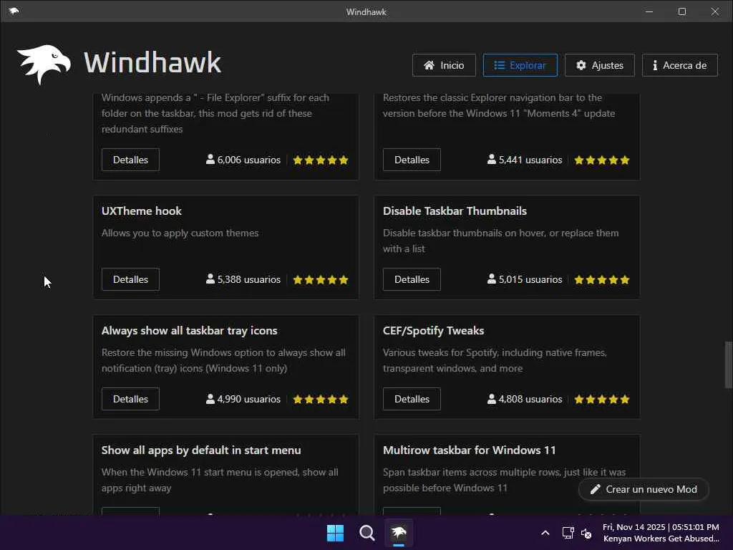Click the 4,808 usuarios count

(525, 399)
